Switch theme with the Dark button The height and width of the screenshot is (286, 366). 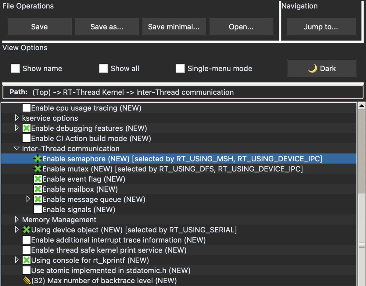pyautogui.click(x=322, y=69)
